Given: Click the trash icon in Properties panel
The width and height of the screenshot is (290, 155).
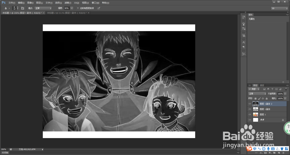Looking at the screenshot, I should [x=283, y=82].
